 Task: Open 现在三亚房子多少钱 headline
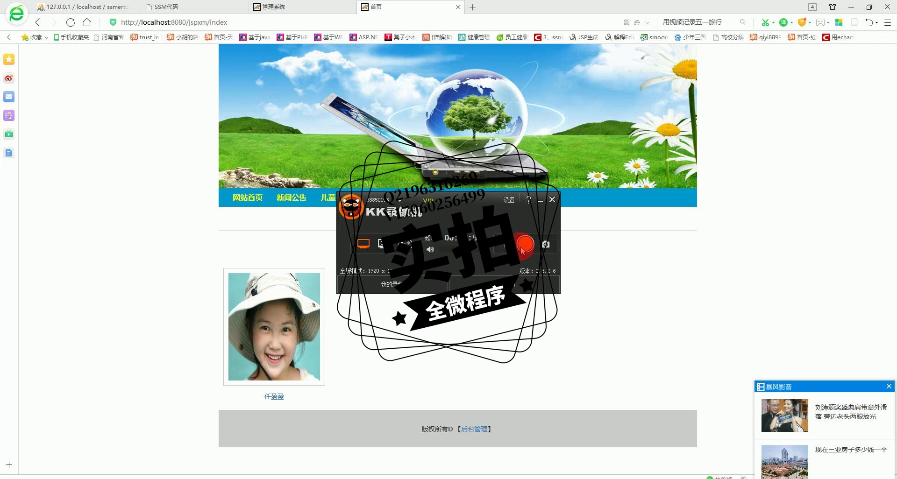851,449
